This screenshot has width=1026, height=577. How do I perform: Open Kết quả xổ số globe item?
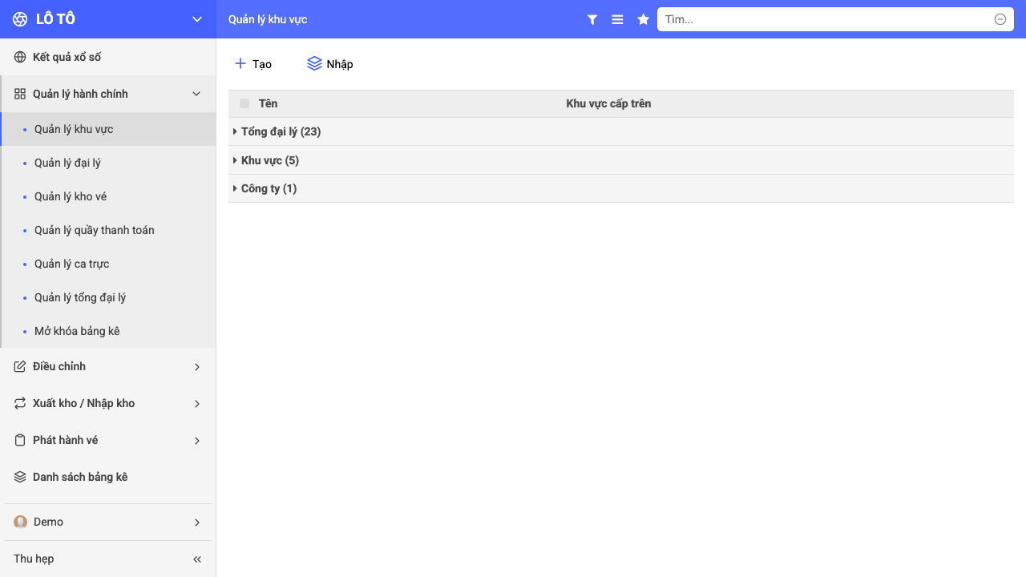point(108,57)
